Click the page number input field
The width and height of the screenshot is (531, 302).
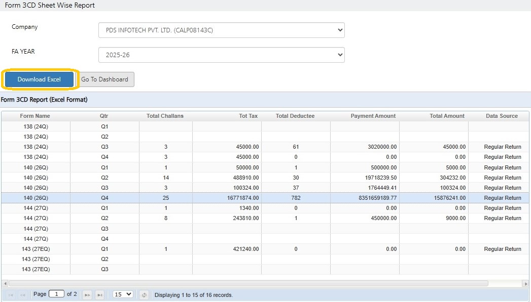[56, 294]
